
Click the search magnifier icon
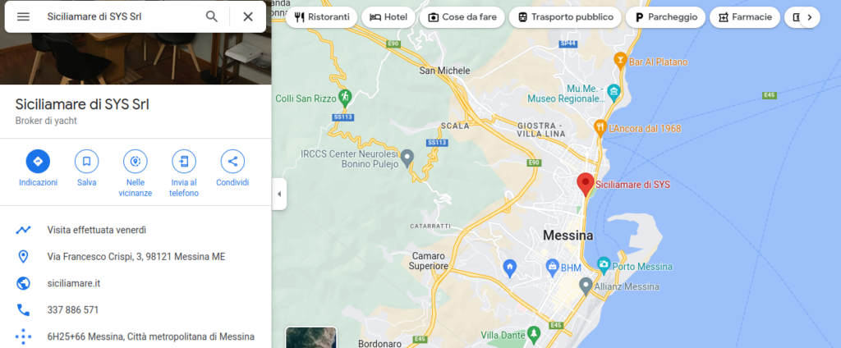click(212, 16)
